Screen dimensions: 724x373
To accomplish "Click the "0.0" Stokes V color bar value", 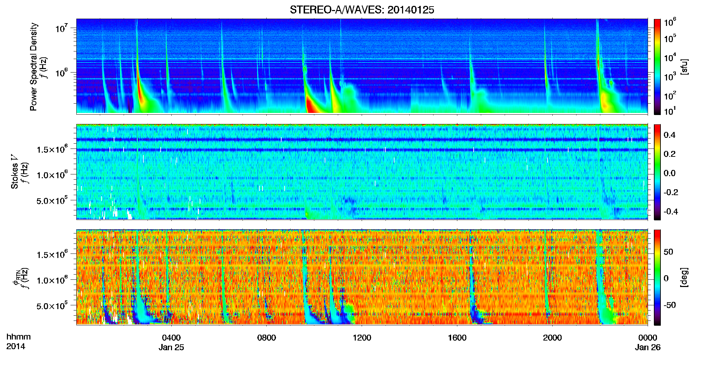I will (x=669, y=173).
